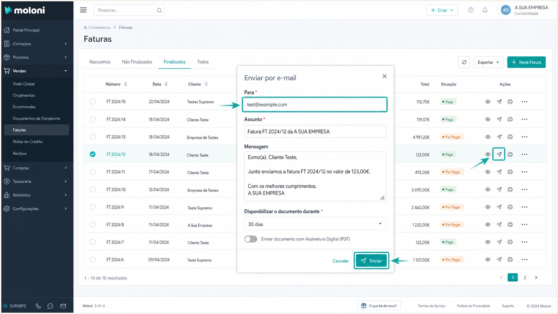Send FT 2024/11 by email icon
Screen dimensions: 558x314
coord(499,172)
